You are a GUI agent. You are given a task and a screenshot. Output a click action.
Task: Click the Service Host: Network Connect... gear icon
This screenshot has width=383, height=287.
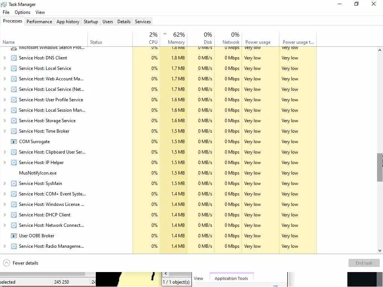pyautogui.click(x=14, y=225)
